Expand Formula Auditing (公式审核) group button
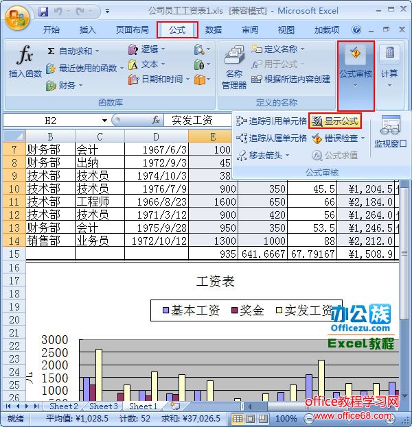The image size is (412, 427). [356, 75]
